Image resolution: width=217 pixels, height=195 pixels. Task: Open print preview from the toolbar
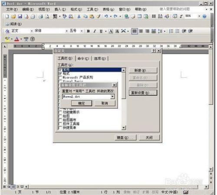tap(47, 16)
